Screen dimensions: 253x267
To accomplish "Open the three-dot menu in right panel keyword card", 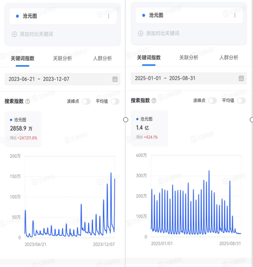I will pyautogui.click(x=235, y=15).
